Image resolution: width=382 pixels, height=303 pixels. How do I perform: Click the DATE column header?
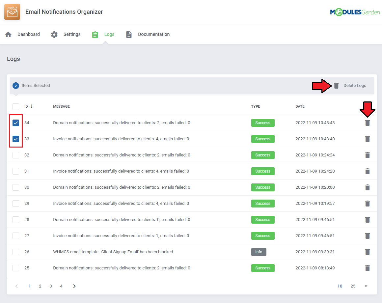point(300,106)
